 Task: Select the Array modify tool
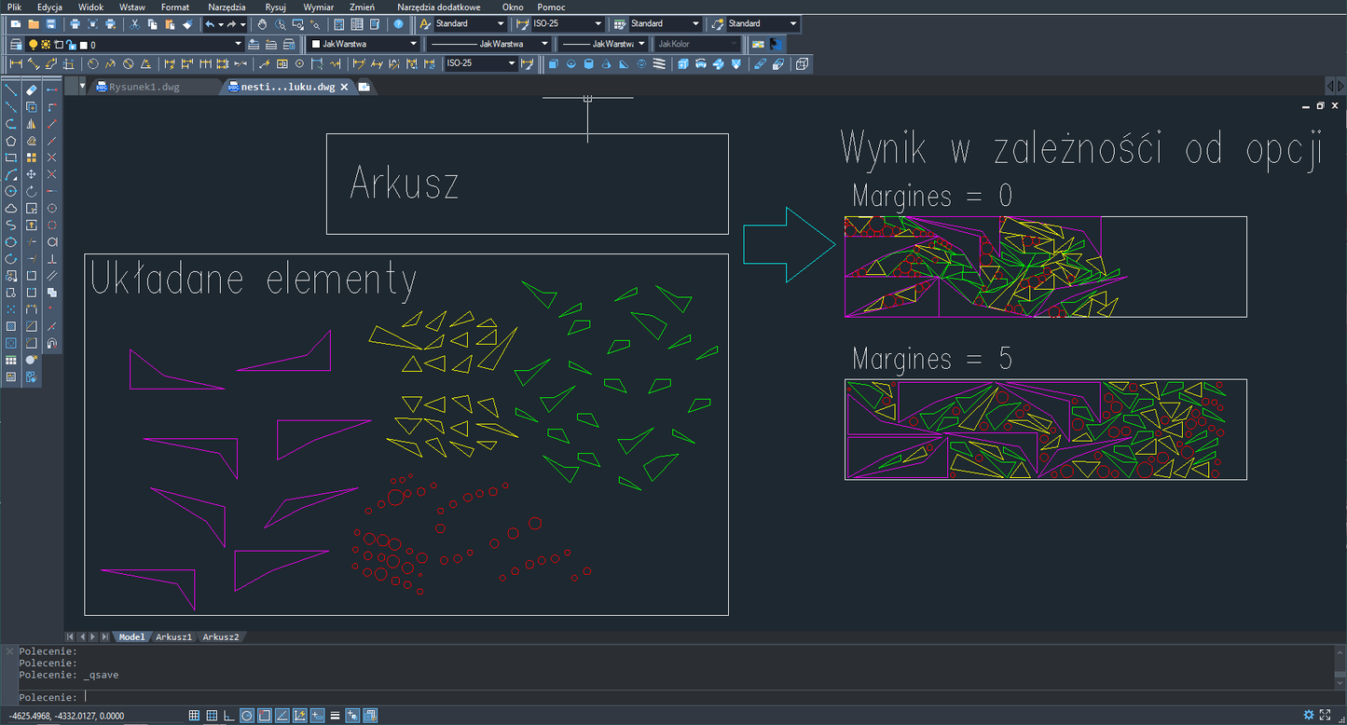pos(32,157)
